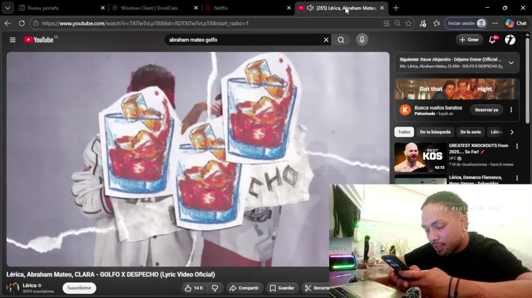Click the Recortar clip button
Viewport: 532px width, 298px height.
pos(316,288)
